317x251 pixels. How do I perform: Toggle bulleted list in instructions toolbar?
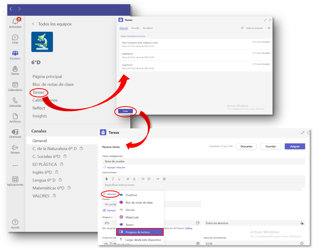pyautogui.click(x=143, y=179)
